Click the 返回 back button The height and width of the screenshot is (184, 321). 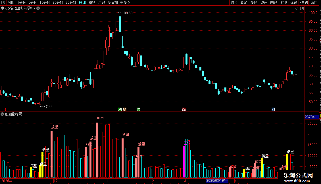(x=314, y=3)
